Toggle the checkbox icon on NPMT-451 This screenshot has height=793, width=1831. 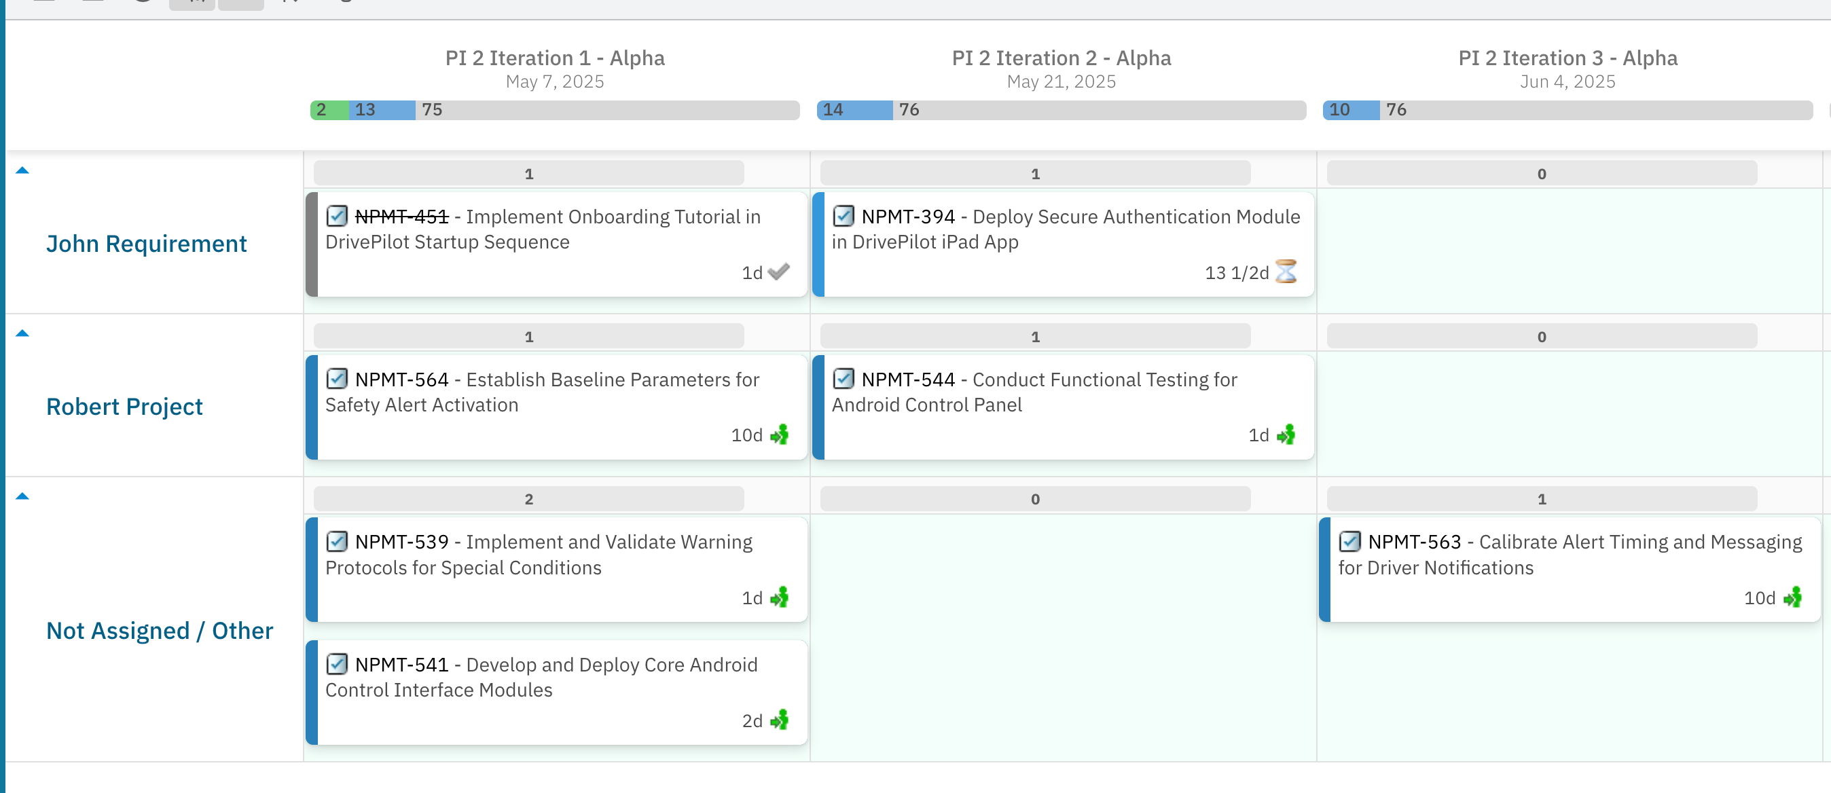coord(337,216)
